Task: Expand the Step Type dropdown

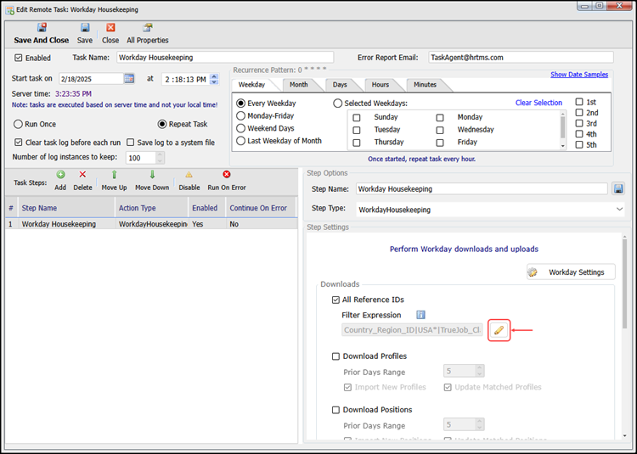Action: click(619, 210)
